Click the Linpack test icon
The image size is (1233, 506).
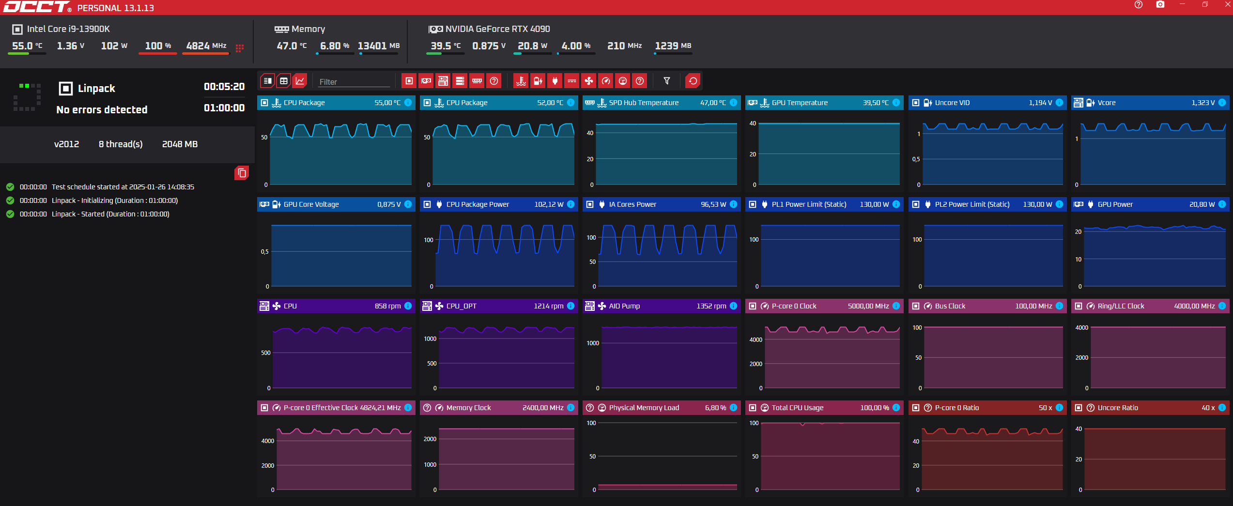(66, 88)
